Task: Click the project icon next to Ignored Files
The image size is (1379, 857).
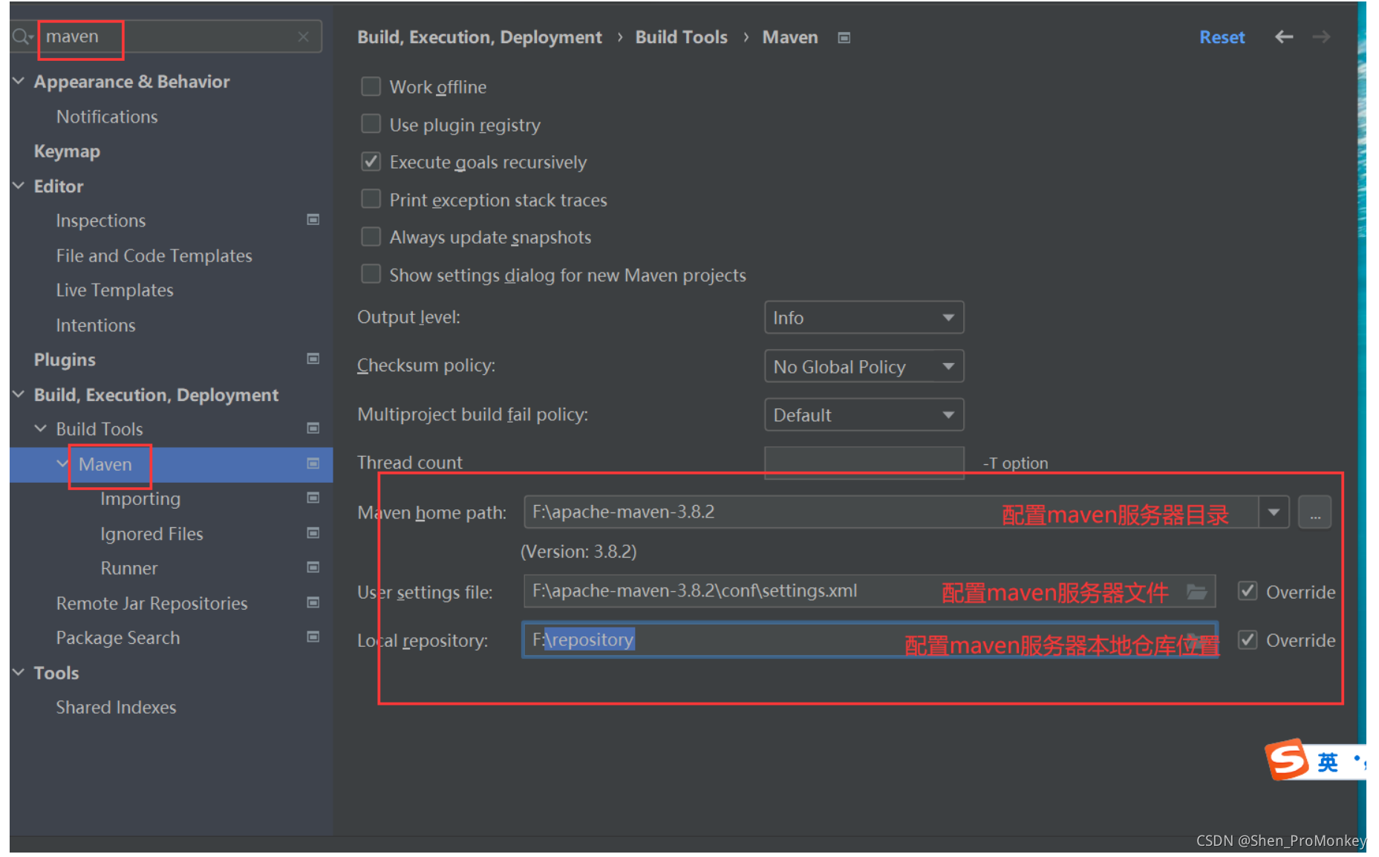Action: tap(313, 533)
